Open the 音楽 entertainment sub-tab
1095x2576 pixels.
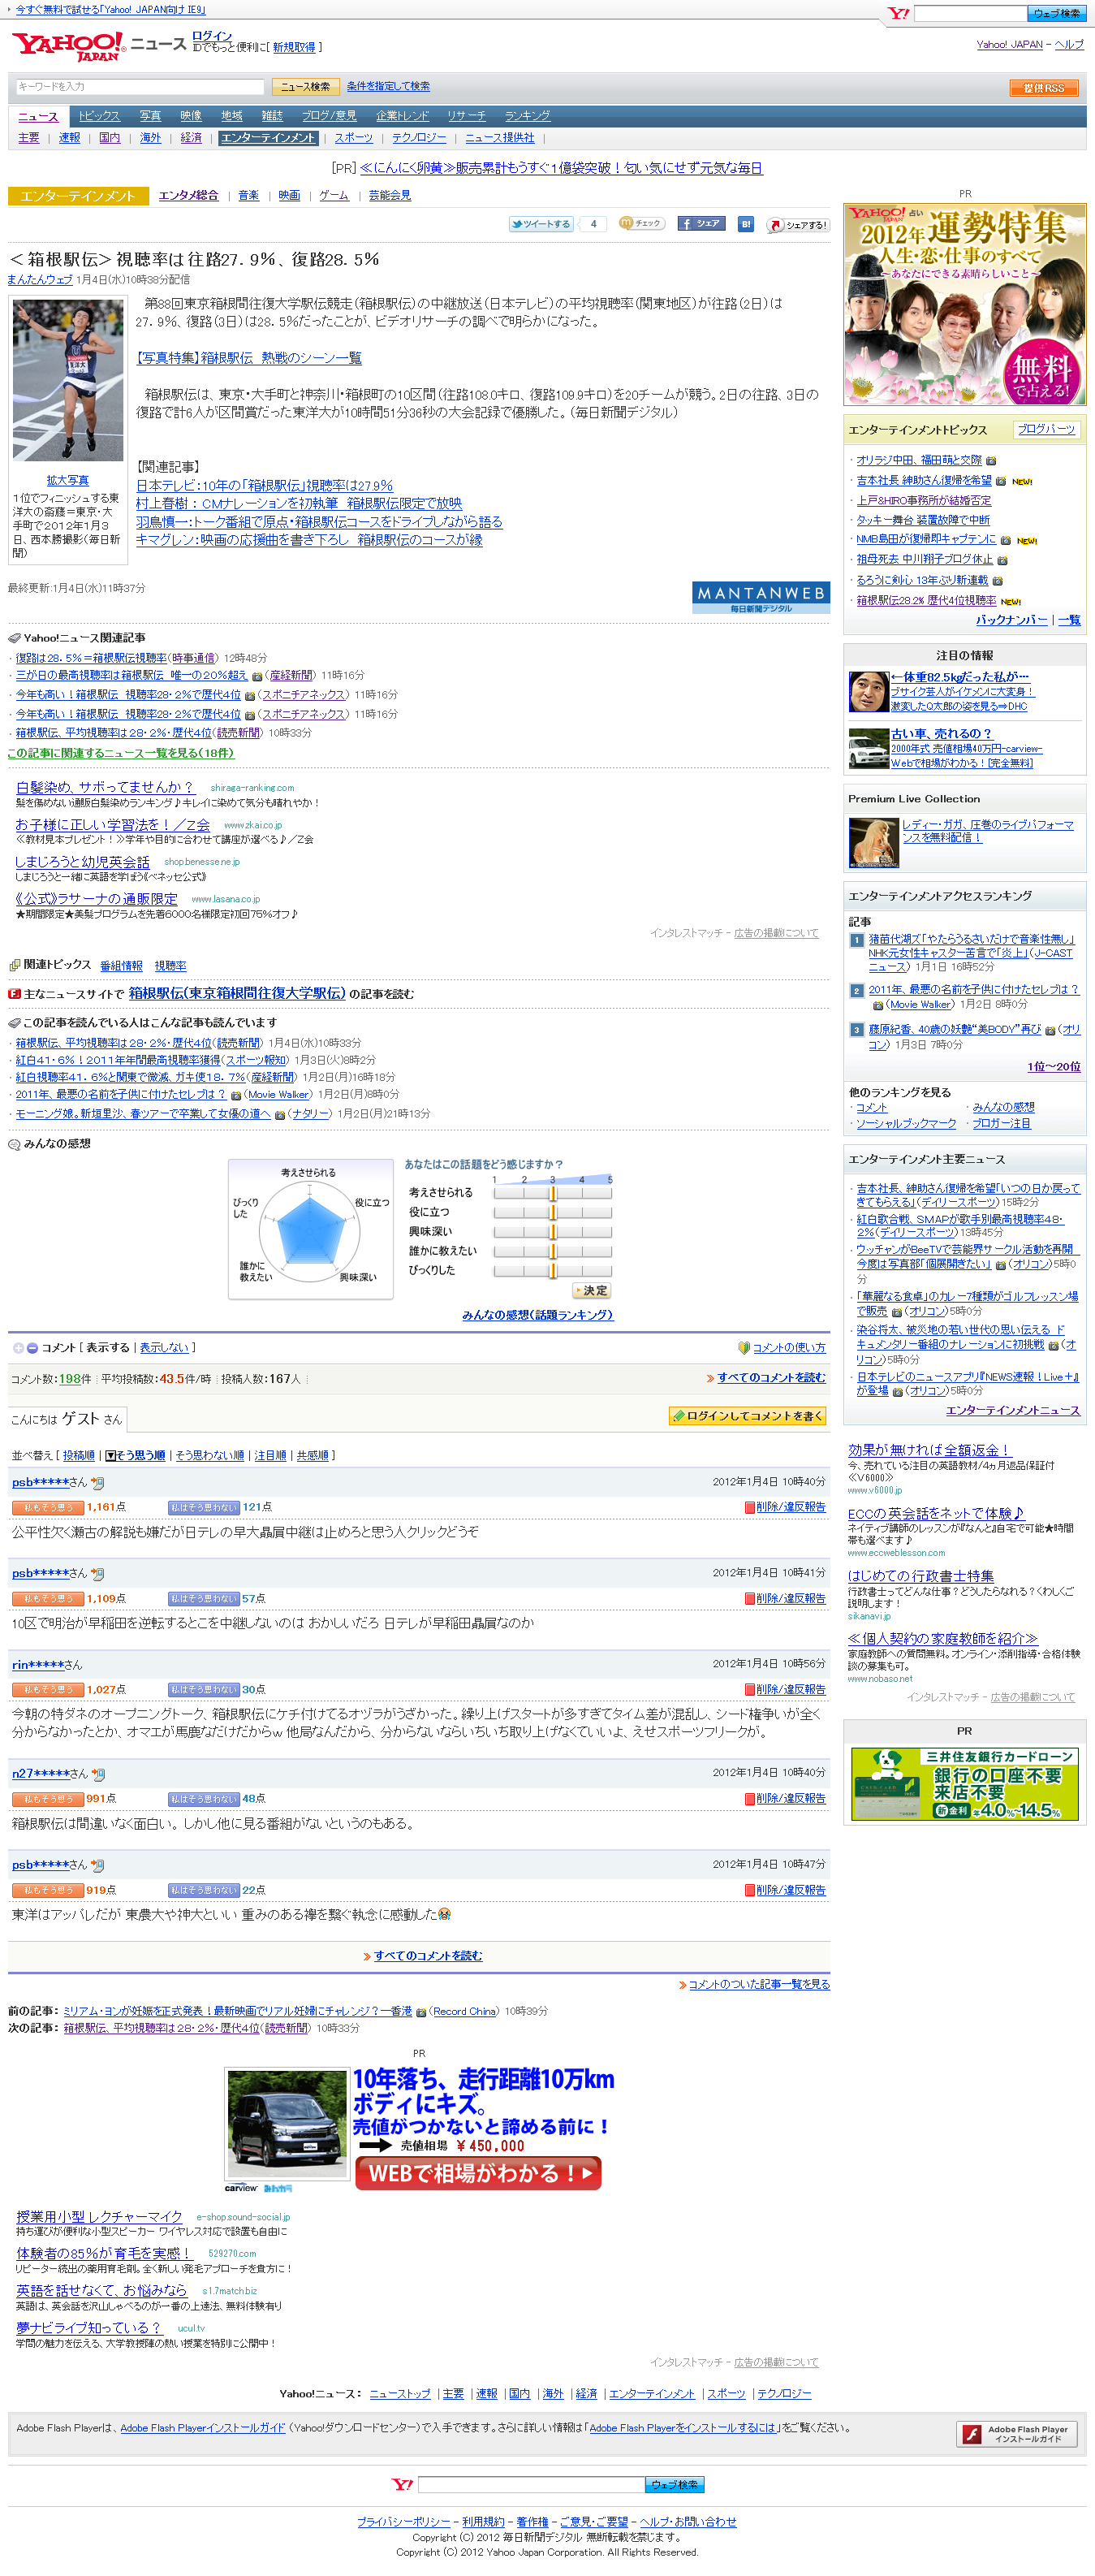248,196
